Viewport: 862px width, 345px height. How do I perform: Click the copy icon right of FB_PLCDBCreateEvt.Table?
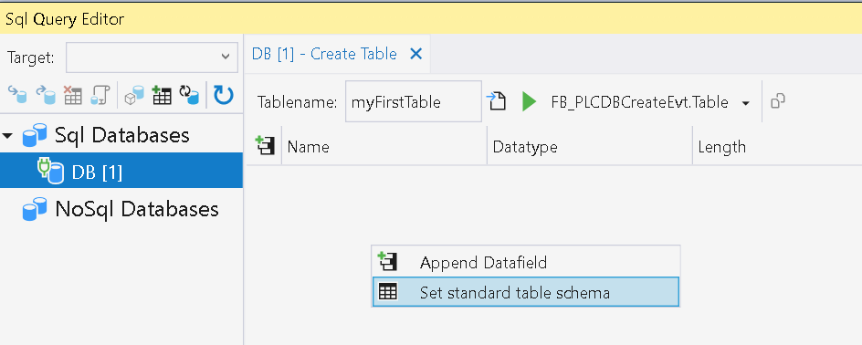[777, 101]
